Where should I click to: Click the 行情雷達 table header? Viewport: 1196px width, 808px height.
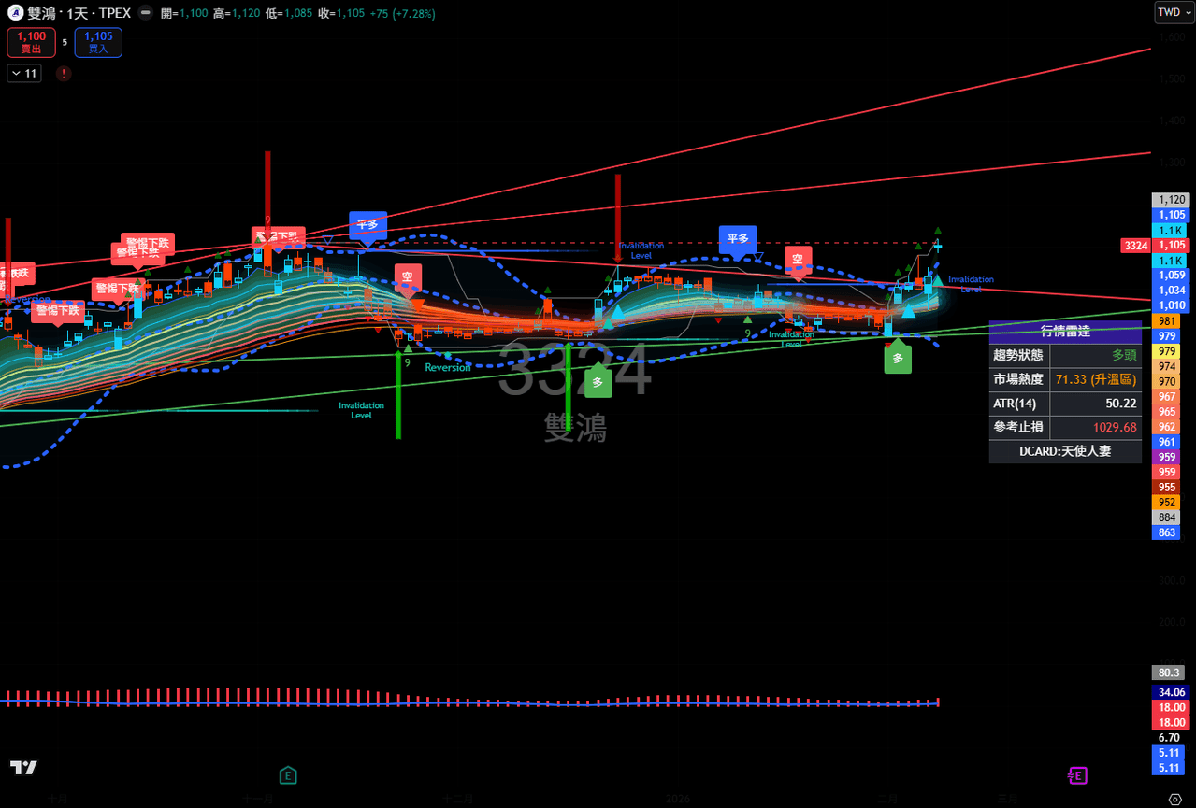[x=1065, y=332]
